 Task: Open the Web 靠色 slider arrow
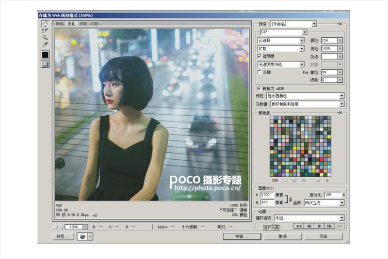coord(340,72)
